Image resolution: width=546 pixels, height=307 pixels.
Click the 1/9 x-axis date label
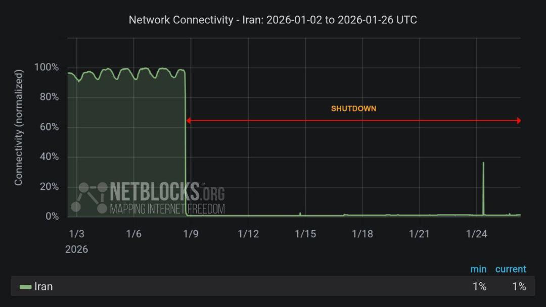pyautogui.click(x=191, y=234)
